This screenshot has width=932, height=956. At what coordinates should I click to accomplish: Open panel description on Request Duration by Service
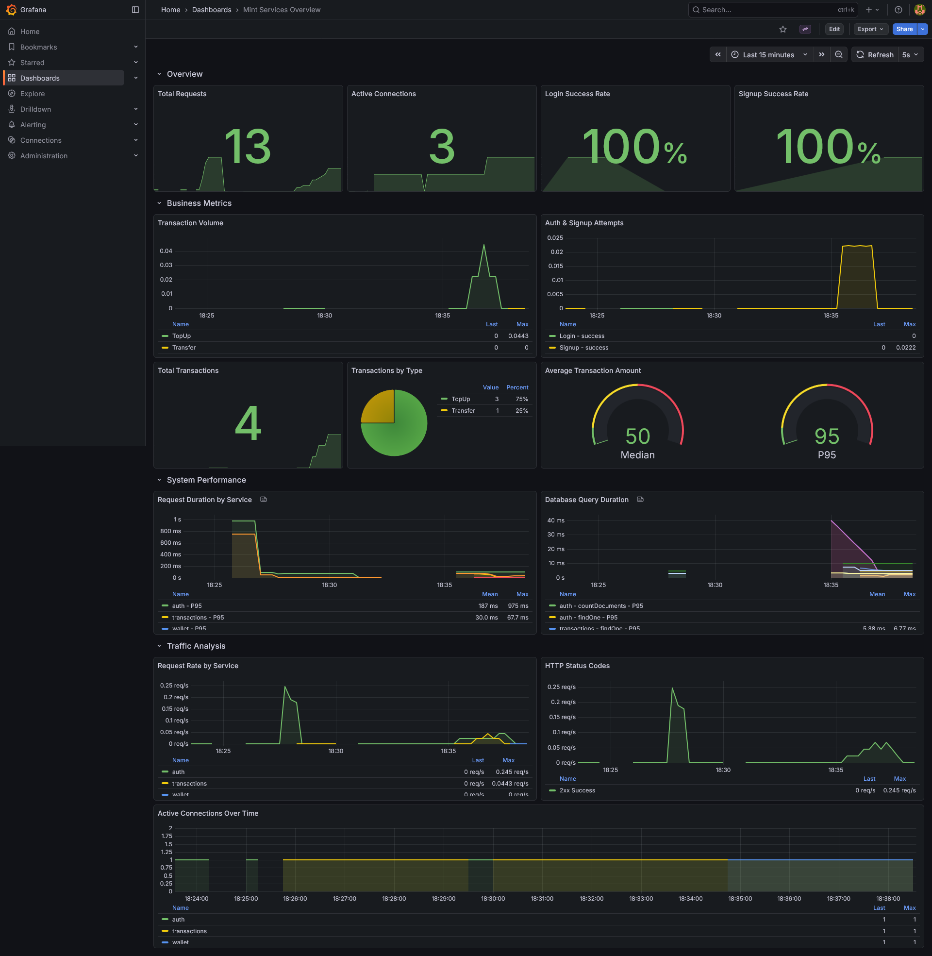(x=264, y=499)
